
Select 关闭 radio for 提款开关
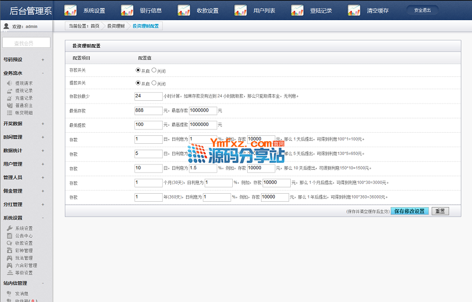coord(154,83)
